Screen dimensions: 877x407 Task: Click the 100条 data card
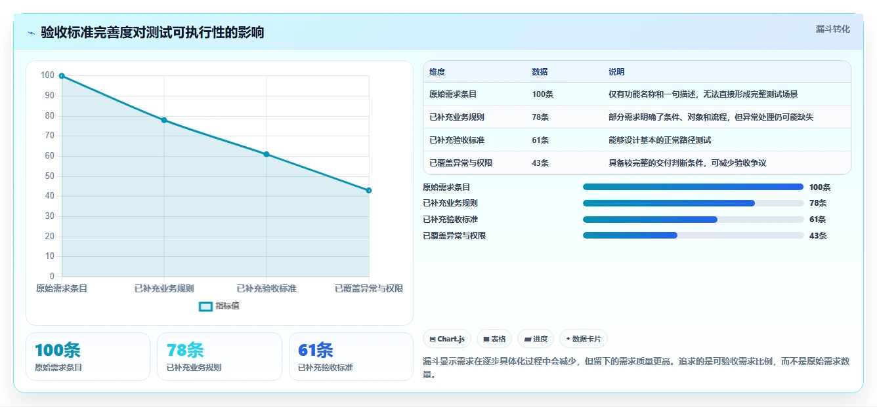click(x=88, y=357)
